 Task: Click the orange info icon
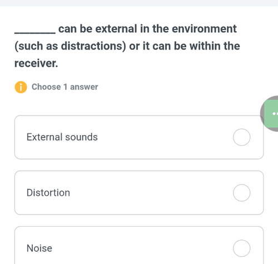pos(21,87)
